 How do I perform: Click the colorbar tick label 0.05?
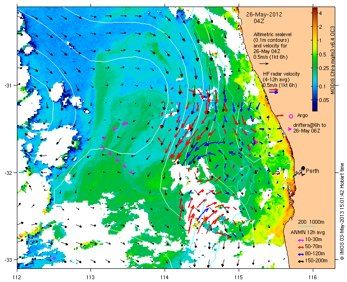[324, 100]
